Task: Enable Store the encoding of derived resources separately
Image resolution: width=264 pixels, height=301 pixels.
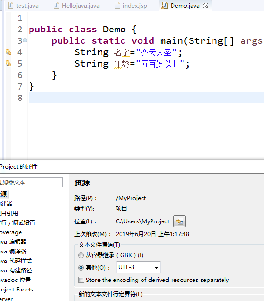Action: (81, 280)
